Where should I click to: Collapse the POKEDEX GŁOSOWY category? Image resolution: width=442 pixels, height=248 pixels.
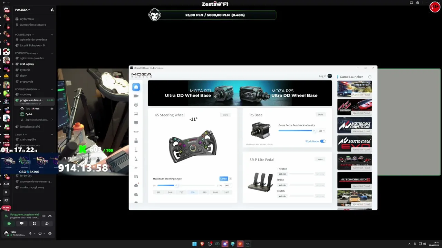click(x=27, y=89)
